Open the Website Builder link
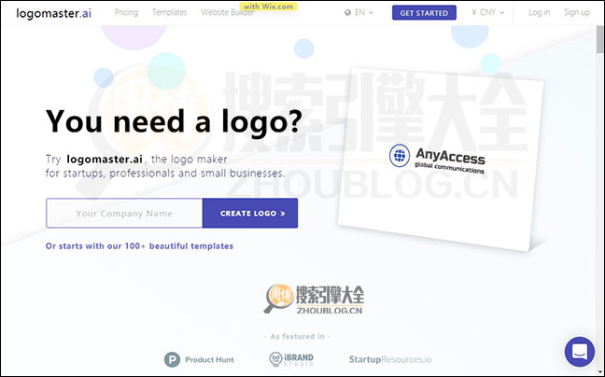The image size is (605, 377). point(227,13)
